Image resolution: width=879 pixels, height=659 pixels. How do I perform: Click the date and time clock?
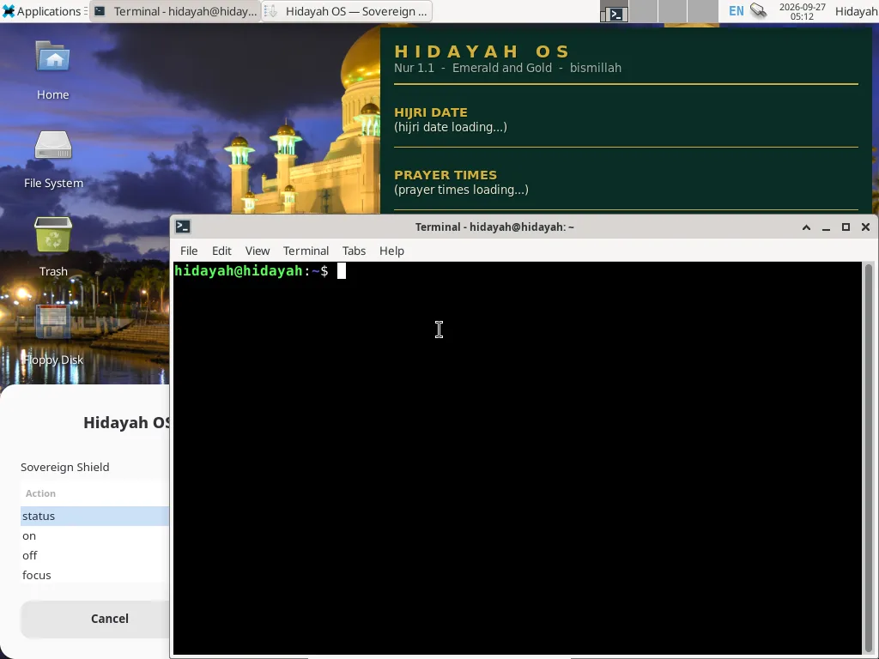803,11
